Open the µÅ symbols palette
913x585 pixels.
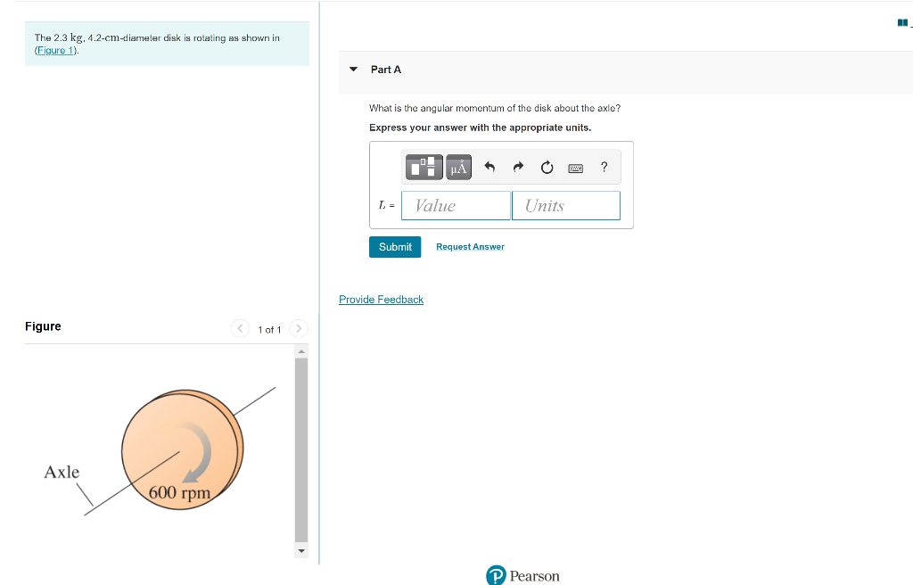click(459, 168)
